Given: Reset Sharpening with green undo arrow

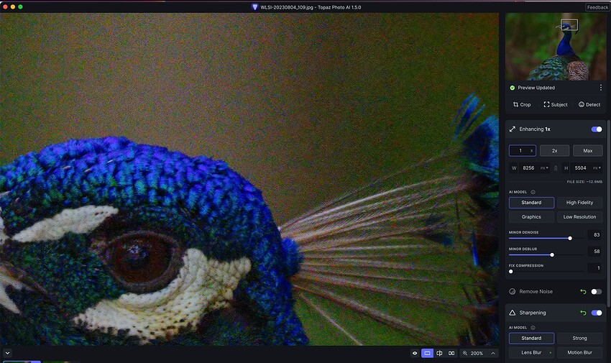Looking at the screenshot, I should tap(583, 313).
